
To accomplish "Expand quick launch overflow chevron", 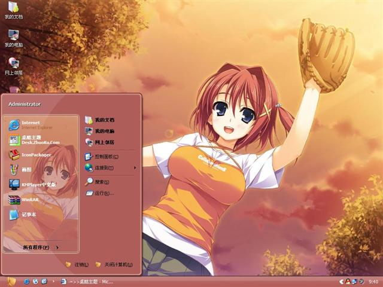I will tap(53, 282).
